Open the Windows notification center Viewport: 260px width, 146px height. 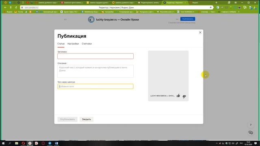pos(256,143)
